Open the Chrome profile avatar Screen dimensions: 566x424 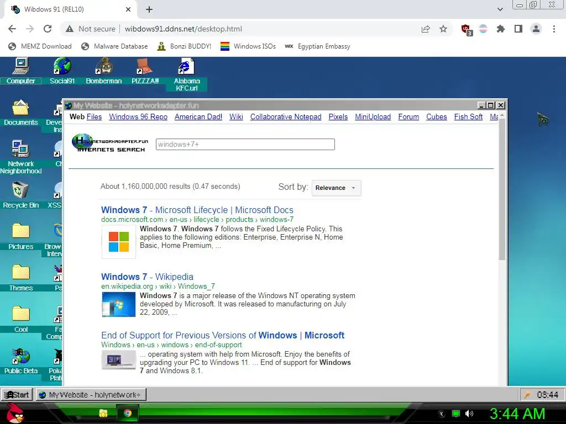[536, 29]
